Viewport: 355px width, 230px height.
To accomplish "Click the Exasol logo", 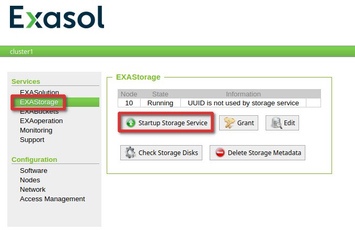I will point(57,17).
